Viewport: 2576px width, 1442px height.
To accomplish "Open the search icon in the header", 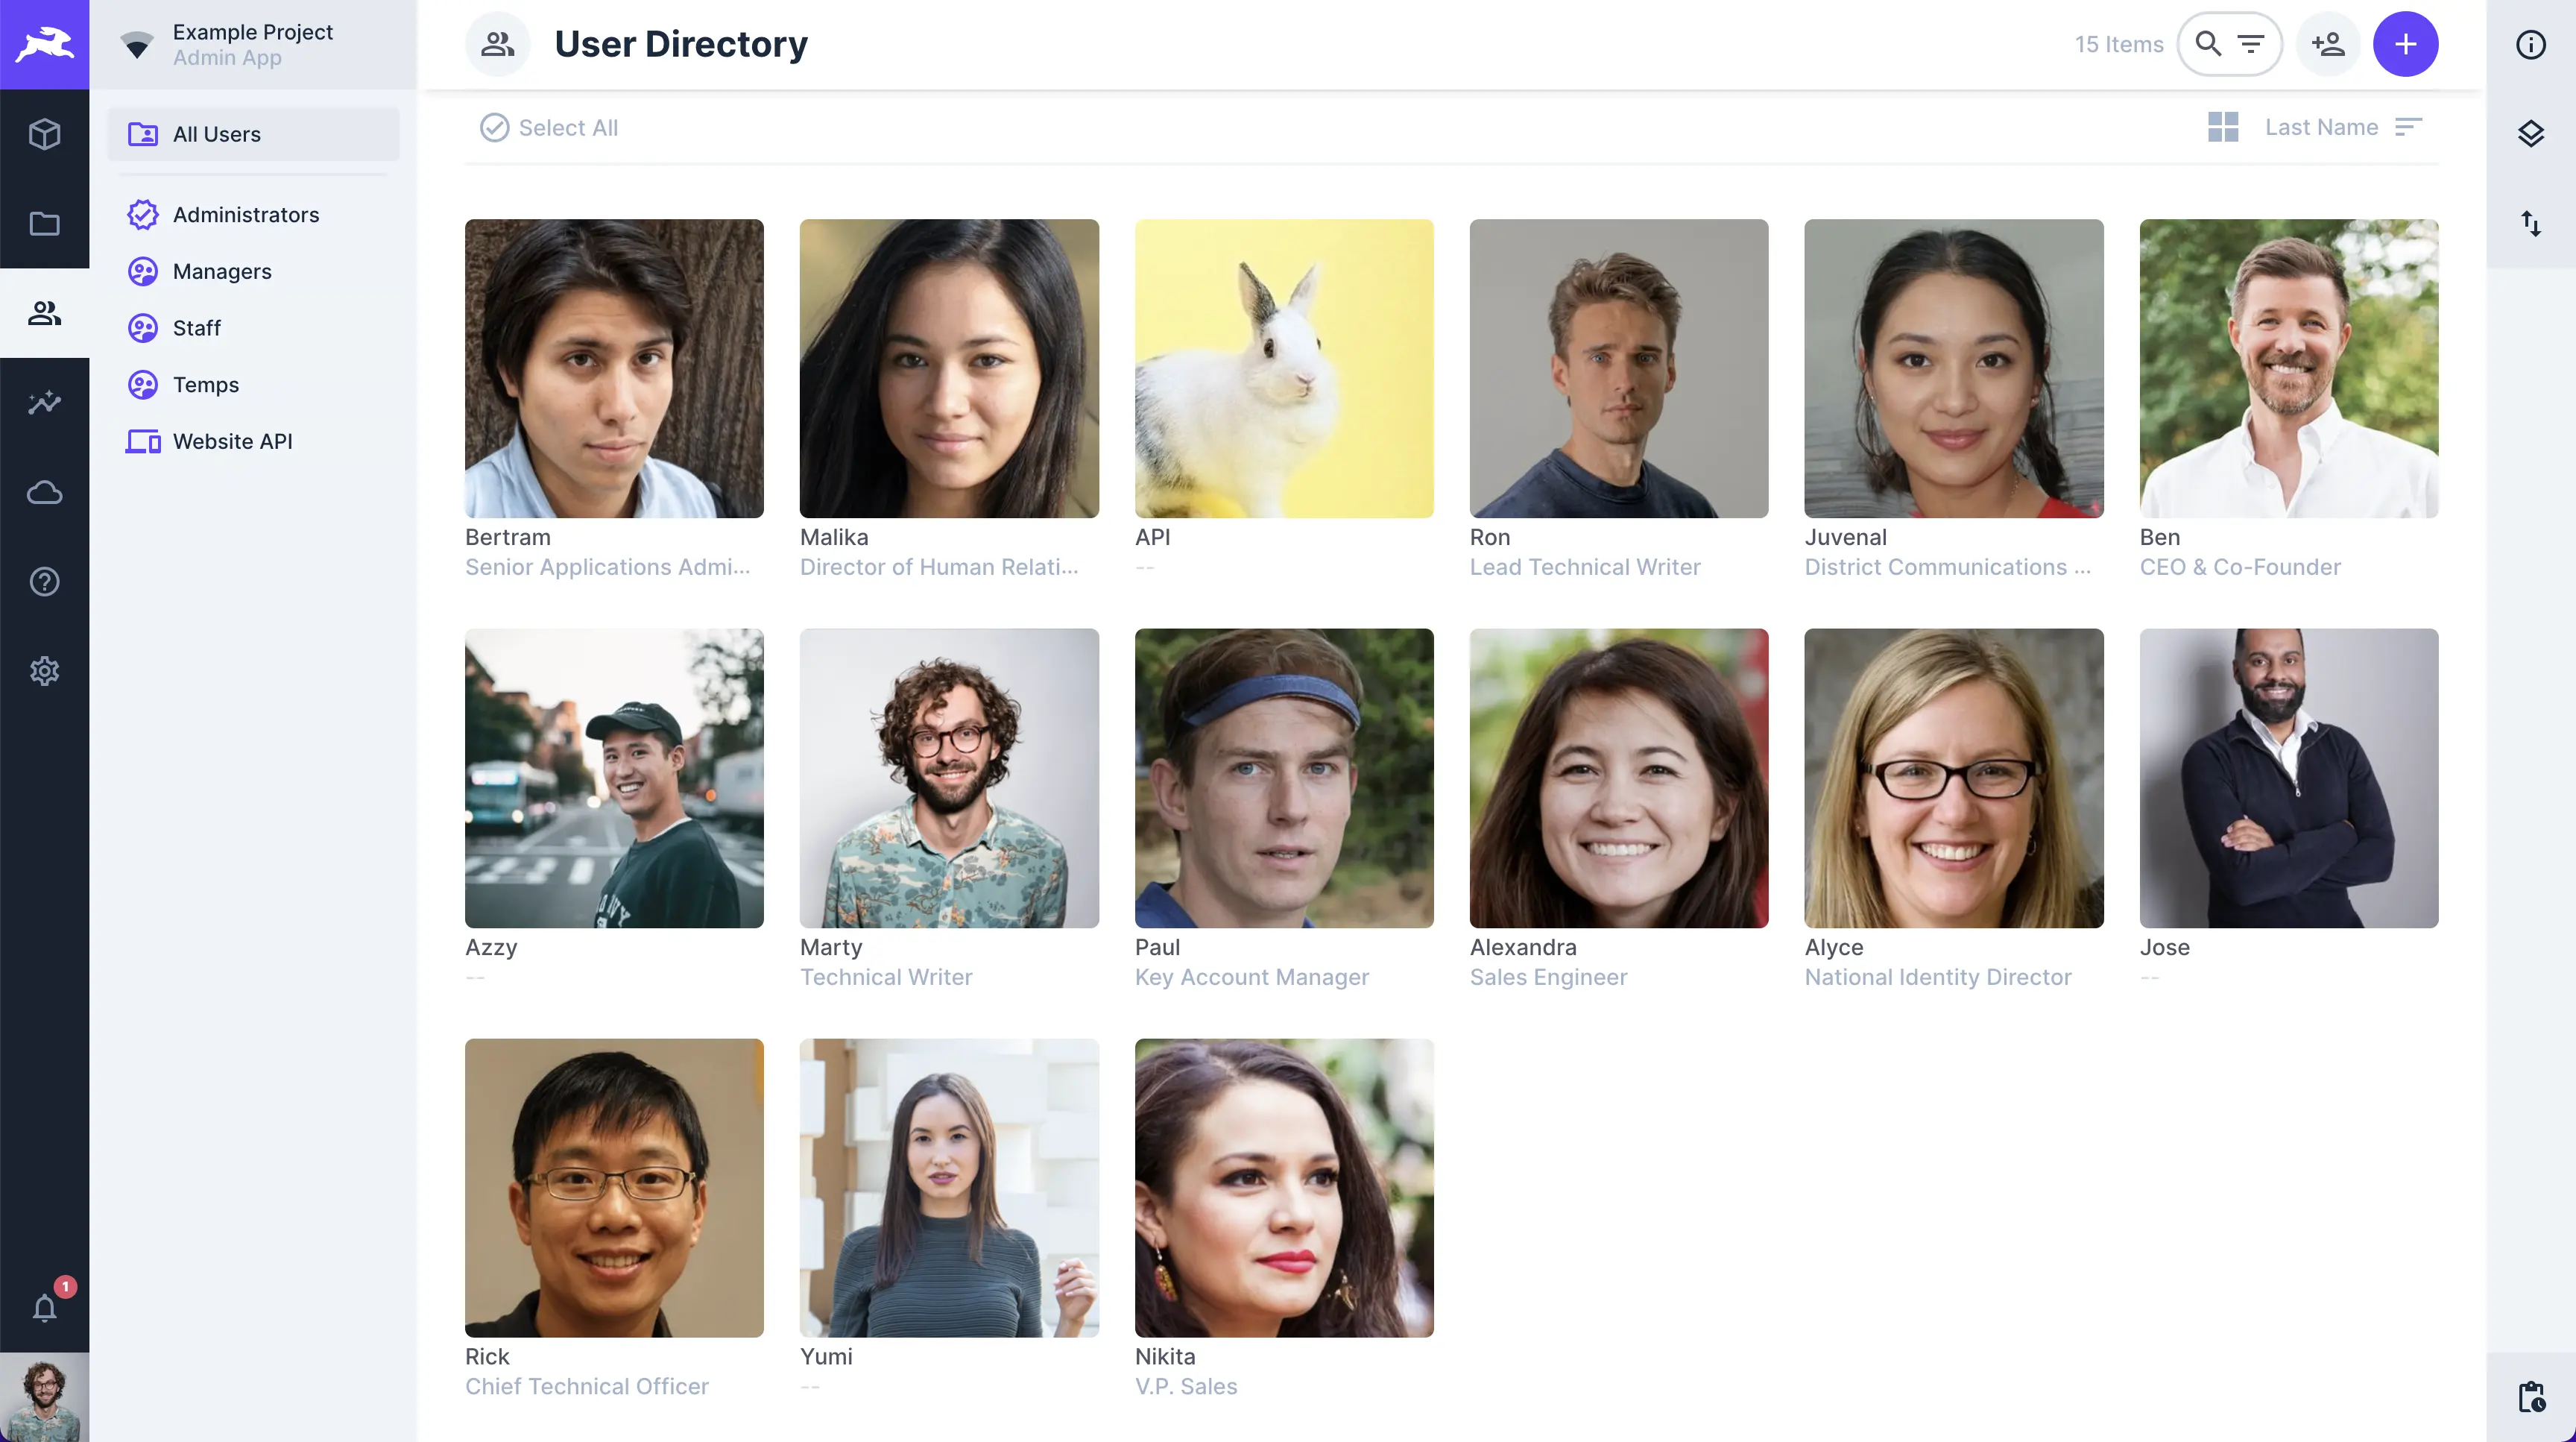I will (2206, 44).
